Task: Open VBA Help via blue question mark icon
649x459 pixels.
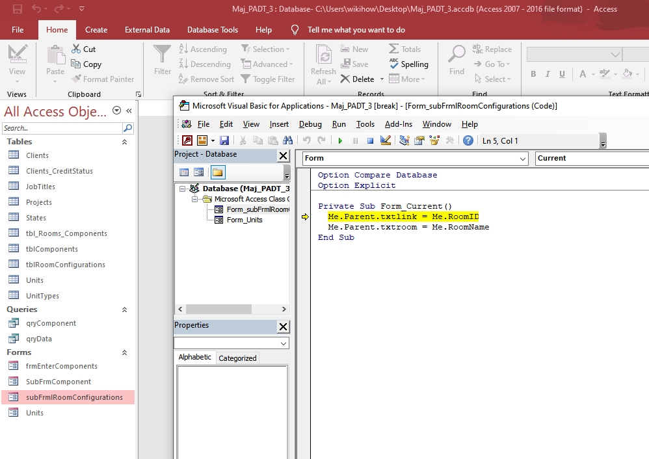Action: pos(468,140)
